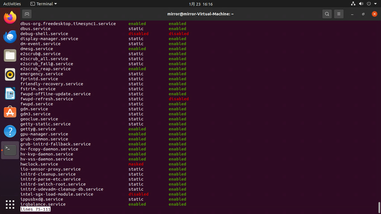Screen dimensions: 381x214
Task: Launch Thunderbird mail from the dock
Action: click(x=10, y=37)
